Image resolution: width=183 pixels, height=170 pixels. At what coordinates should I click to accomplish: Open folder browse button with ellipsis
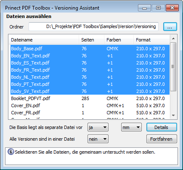pyautogui.click(x=170, y=26)
